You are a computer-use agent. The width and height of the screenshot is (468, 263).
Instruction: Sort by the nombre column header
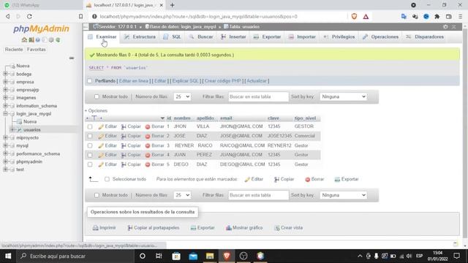(182, 118)
